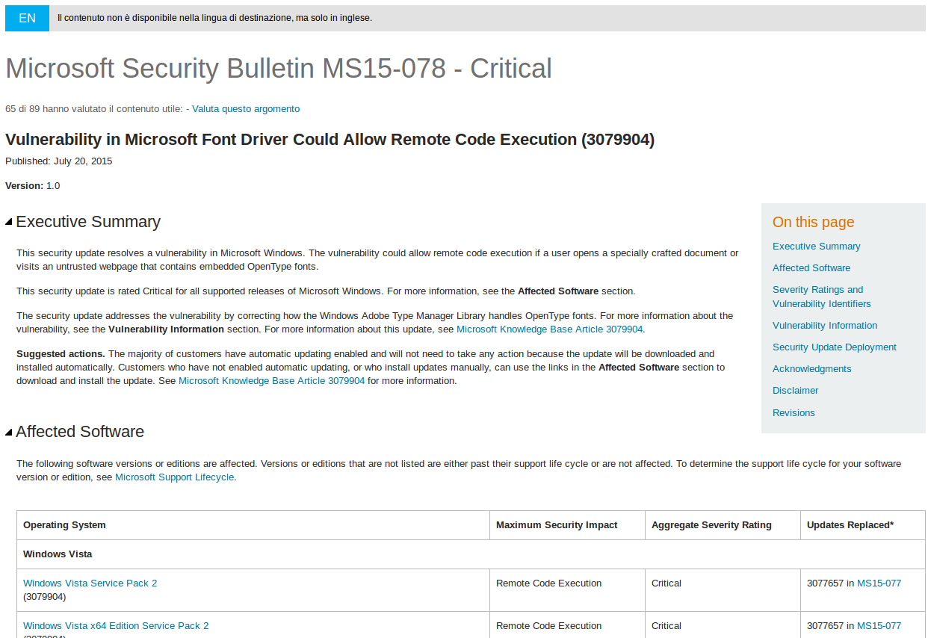Click the 'Il contenuto non è disponibile' banner message
Viewport: 931px width, 638px height.
coord(214,18)
